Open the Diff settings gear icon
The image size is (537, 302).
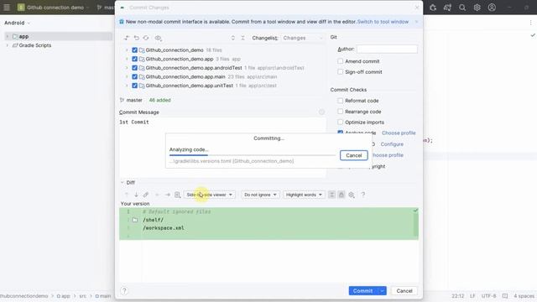(x=352, y=195)
